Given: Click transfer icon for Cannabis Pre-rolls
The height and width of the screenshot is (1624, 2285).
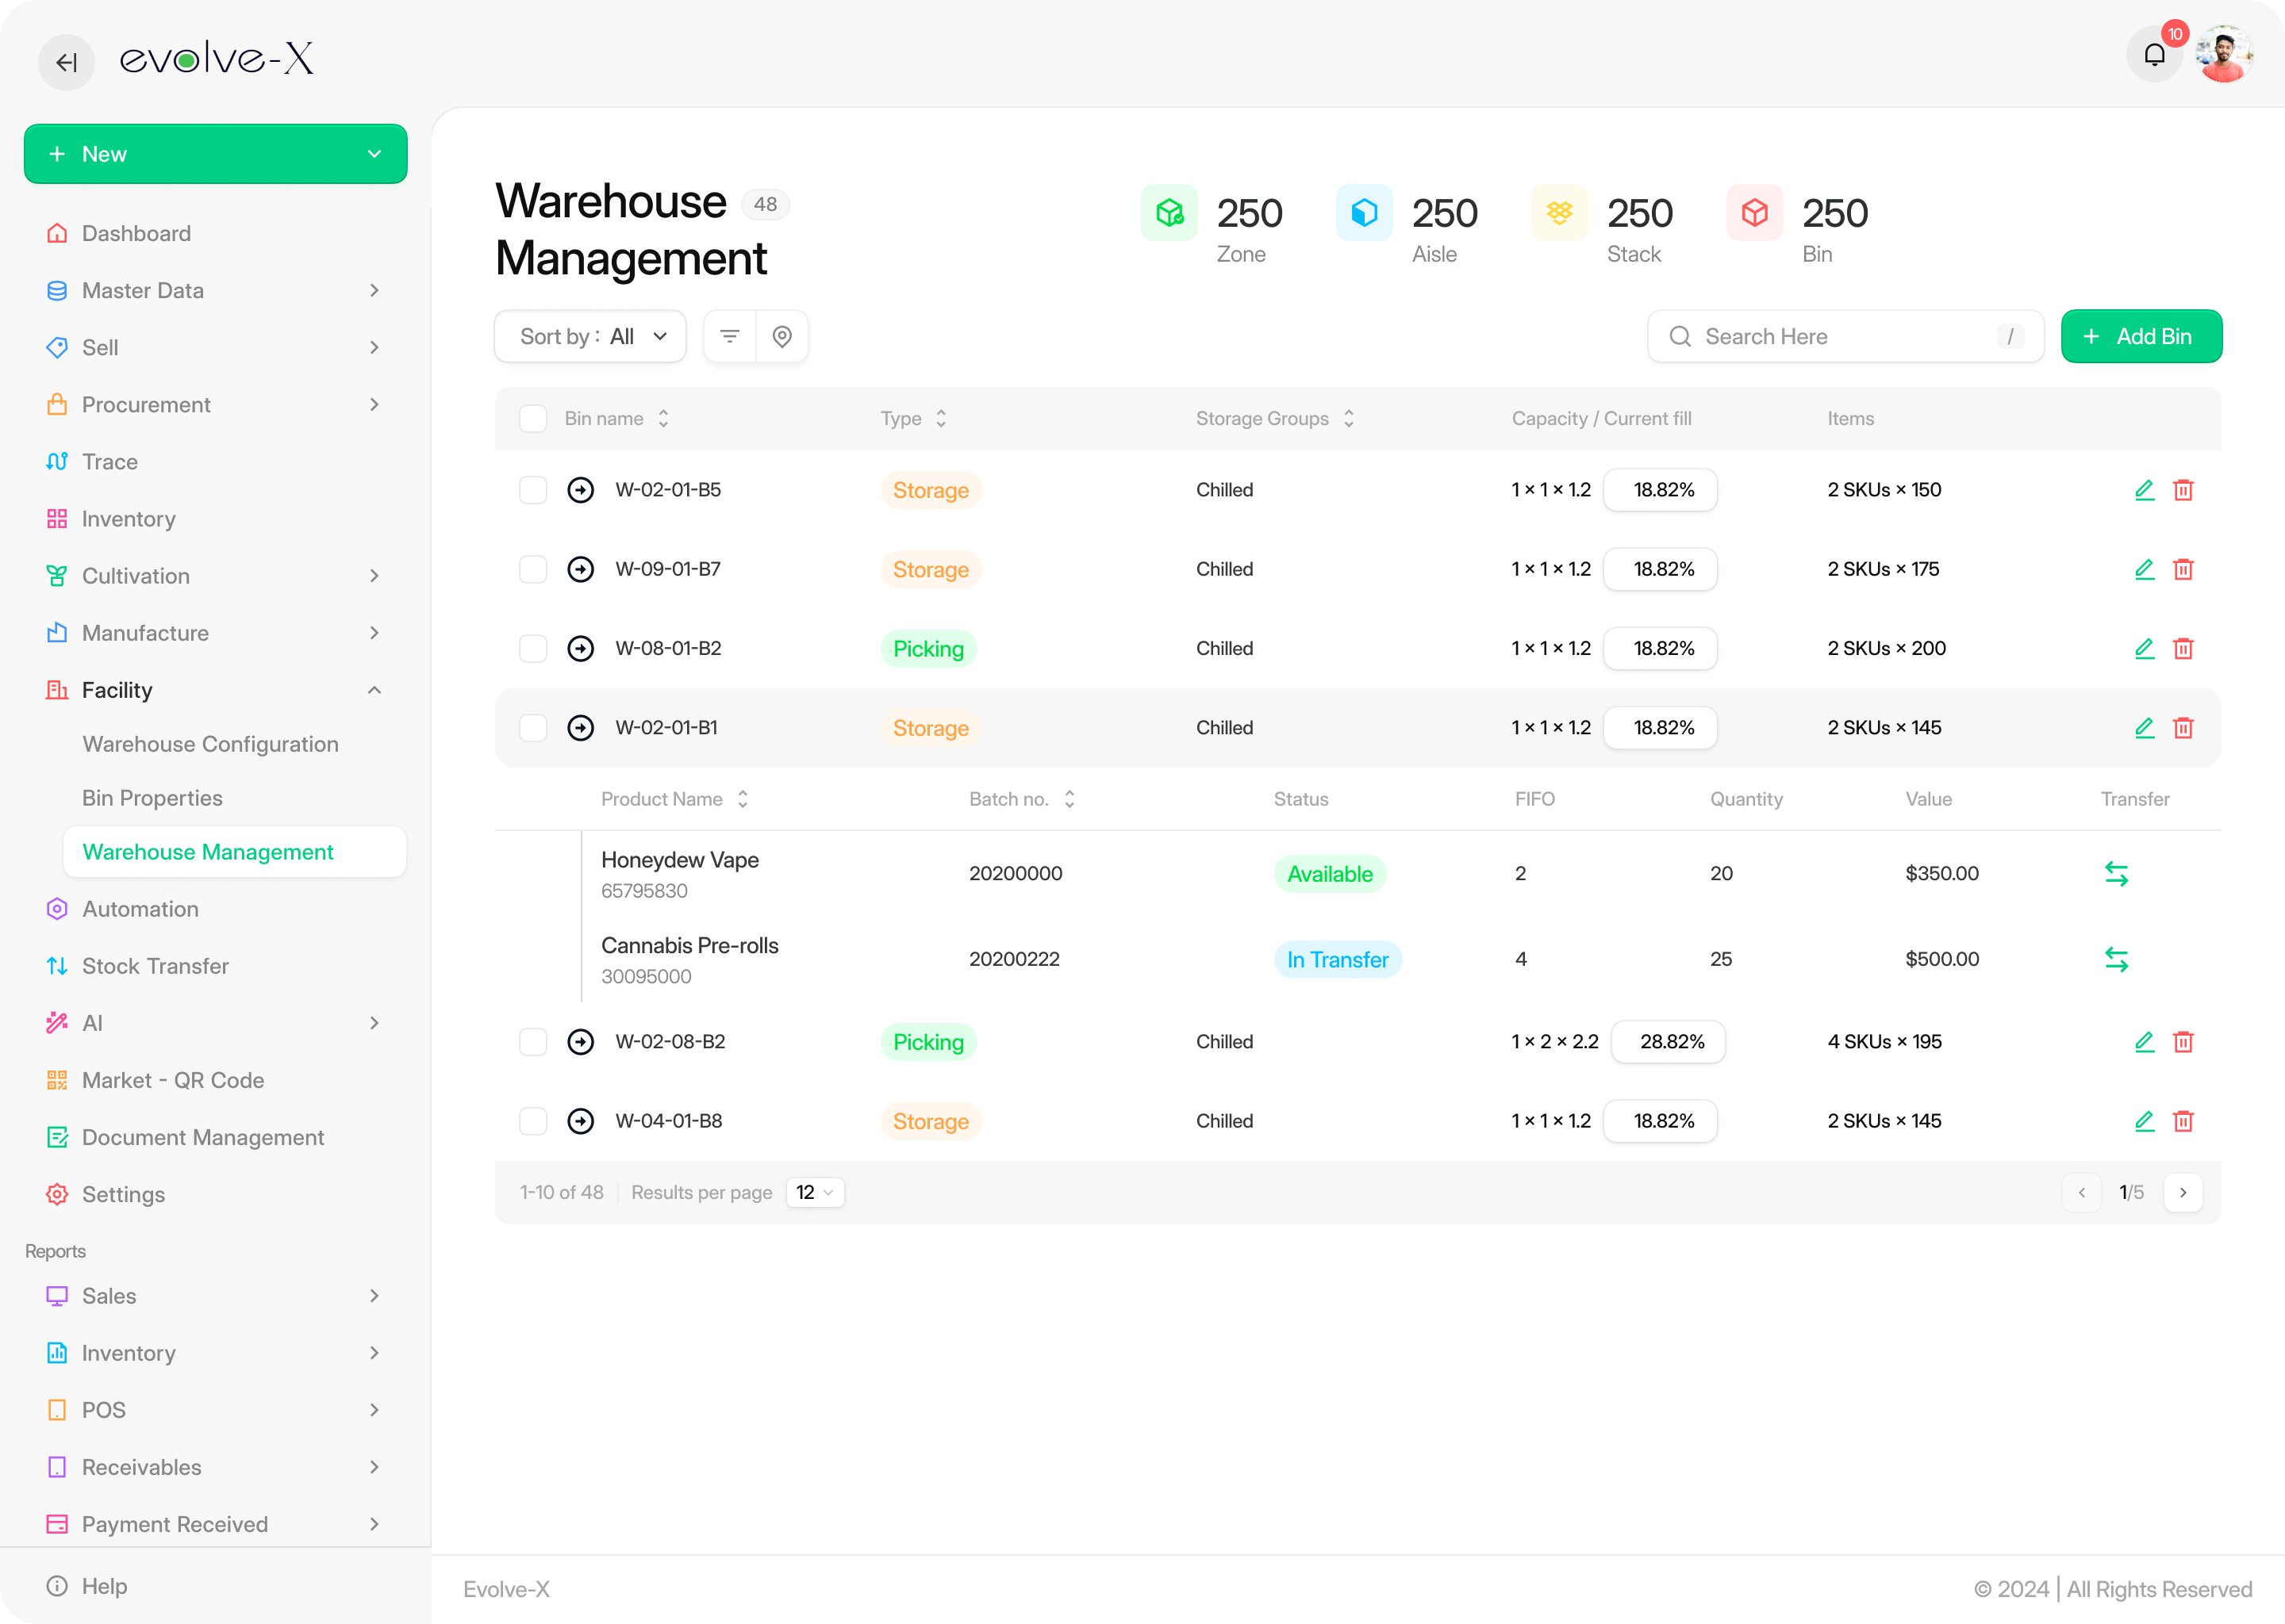Looking at the screenshot, I should click(2116, 959).
